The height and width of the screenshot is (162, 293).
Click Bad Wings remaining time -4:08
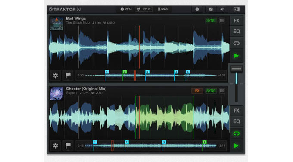(222, 76)
